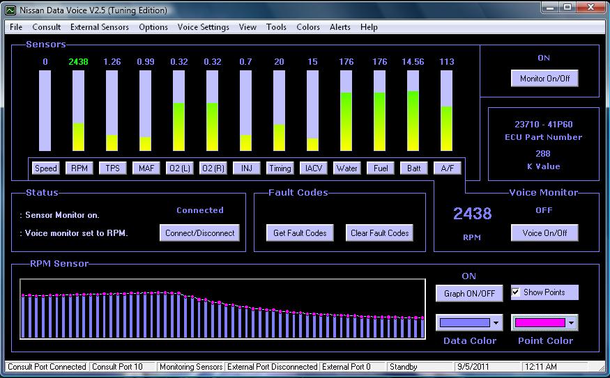The image size is (610, 378).
Task: Select the MAF sensor button
Action: pos(146,168)
